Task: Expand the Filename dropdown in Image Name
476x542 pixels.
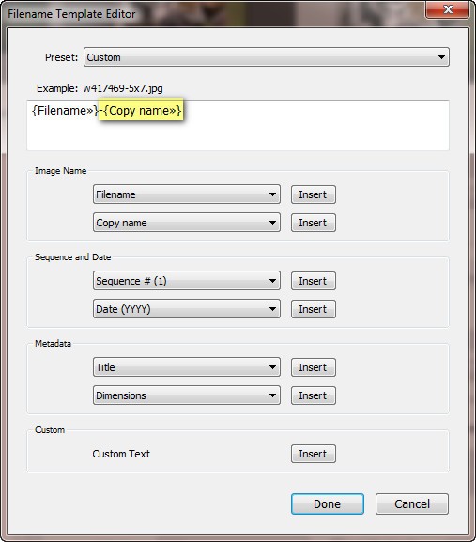Action: [187, 194]
